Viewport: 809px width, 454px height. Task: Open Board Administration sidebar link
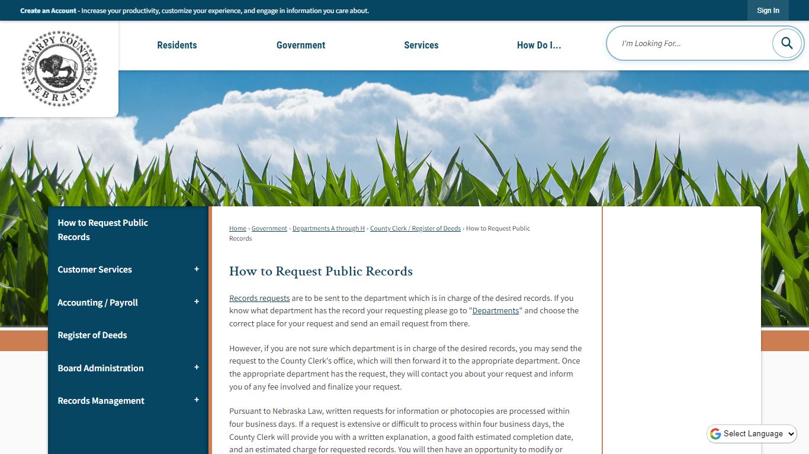(x=101, y=368)
